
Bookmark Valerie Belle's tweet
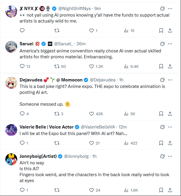point(161,143)
